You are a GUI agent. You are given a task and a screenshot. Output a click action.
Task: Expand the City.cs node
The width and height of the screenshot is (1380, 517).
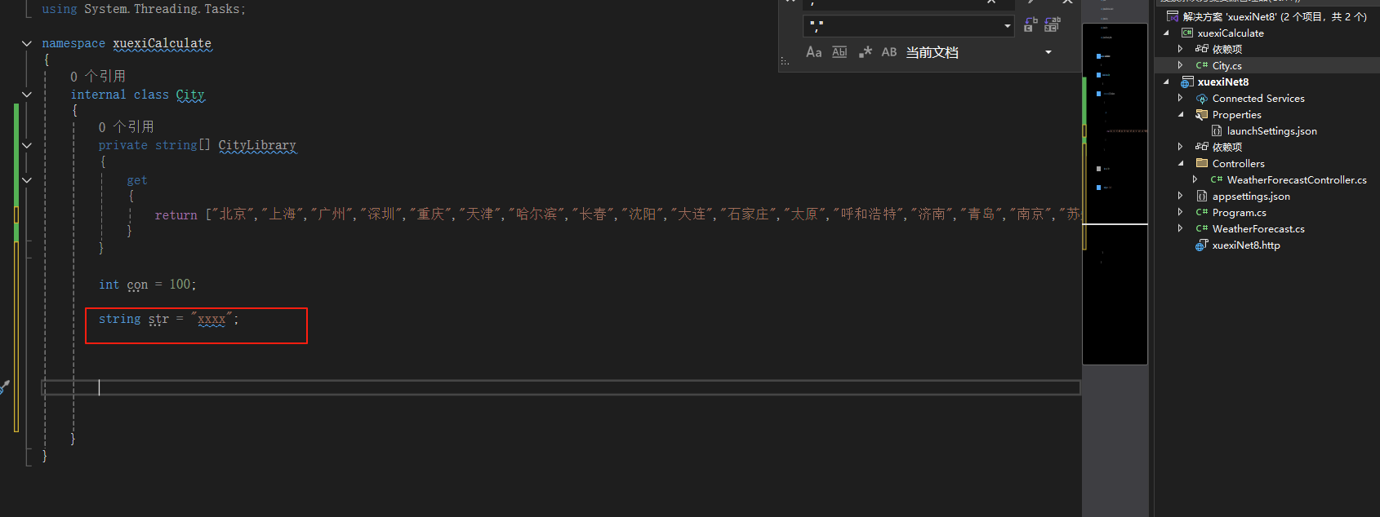pyautogui.click(x=1180, y=65)
